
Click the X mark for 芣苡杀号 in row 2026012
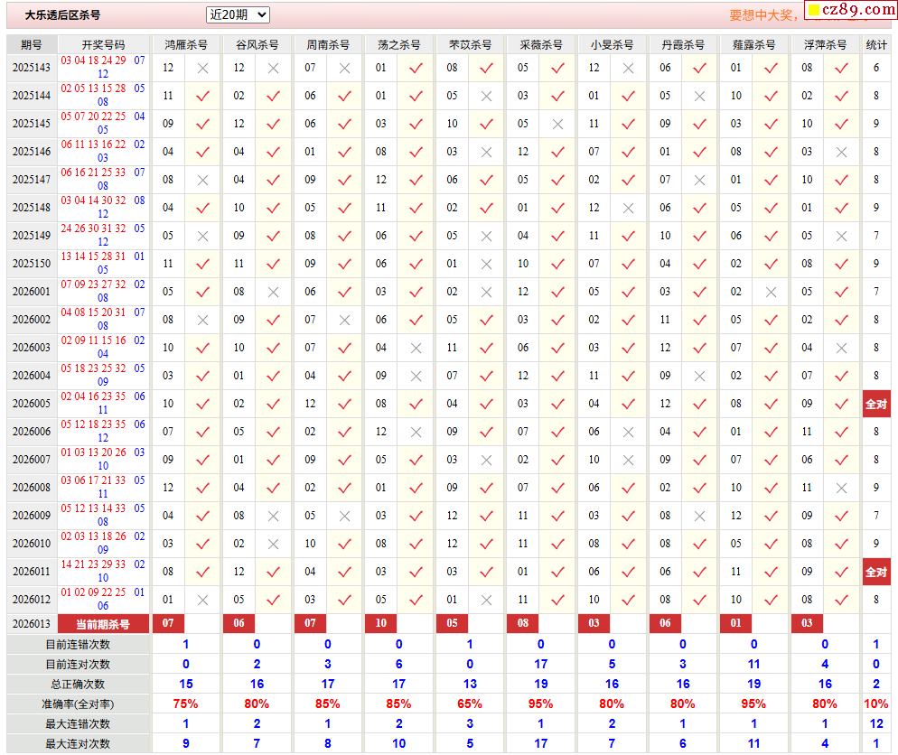point(486,601)
